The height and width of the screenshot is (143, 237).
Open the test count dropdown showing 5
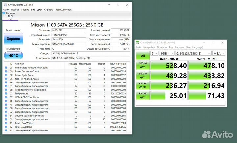click(154, 53)
